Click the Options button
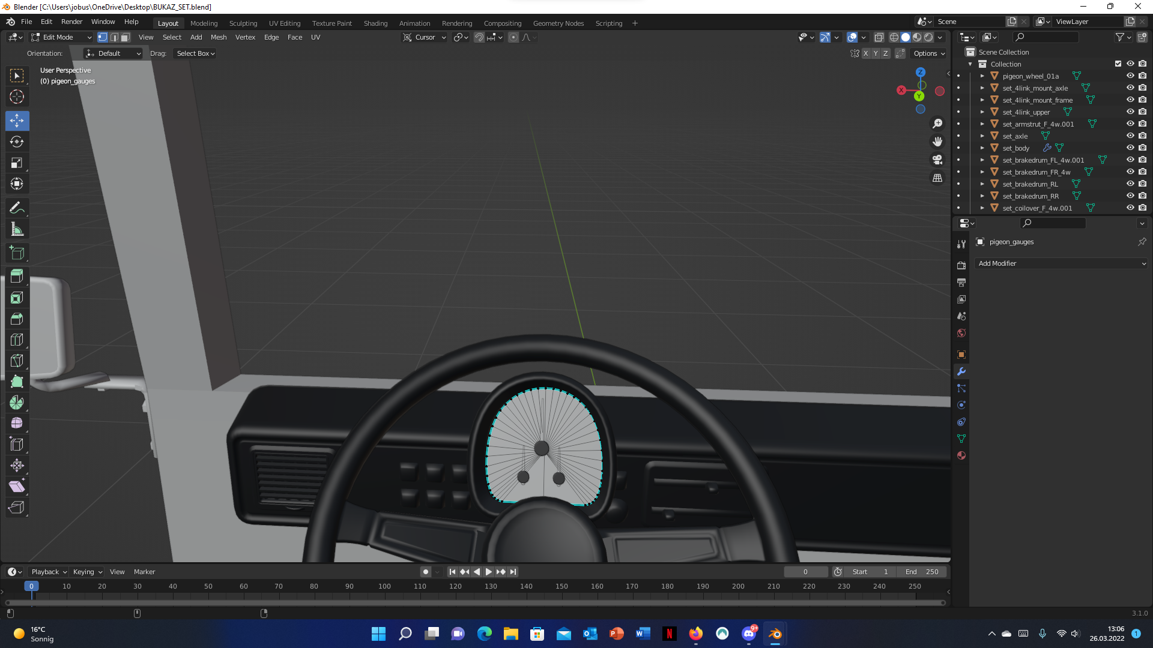Screen dimensions: 1153x648 [929, 53]
